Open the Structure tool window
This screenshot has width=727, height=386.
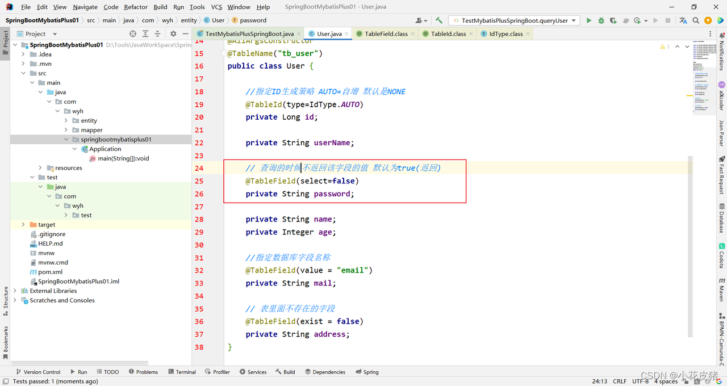[6, 301]
